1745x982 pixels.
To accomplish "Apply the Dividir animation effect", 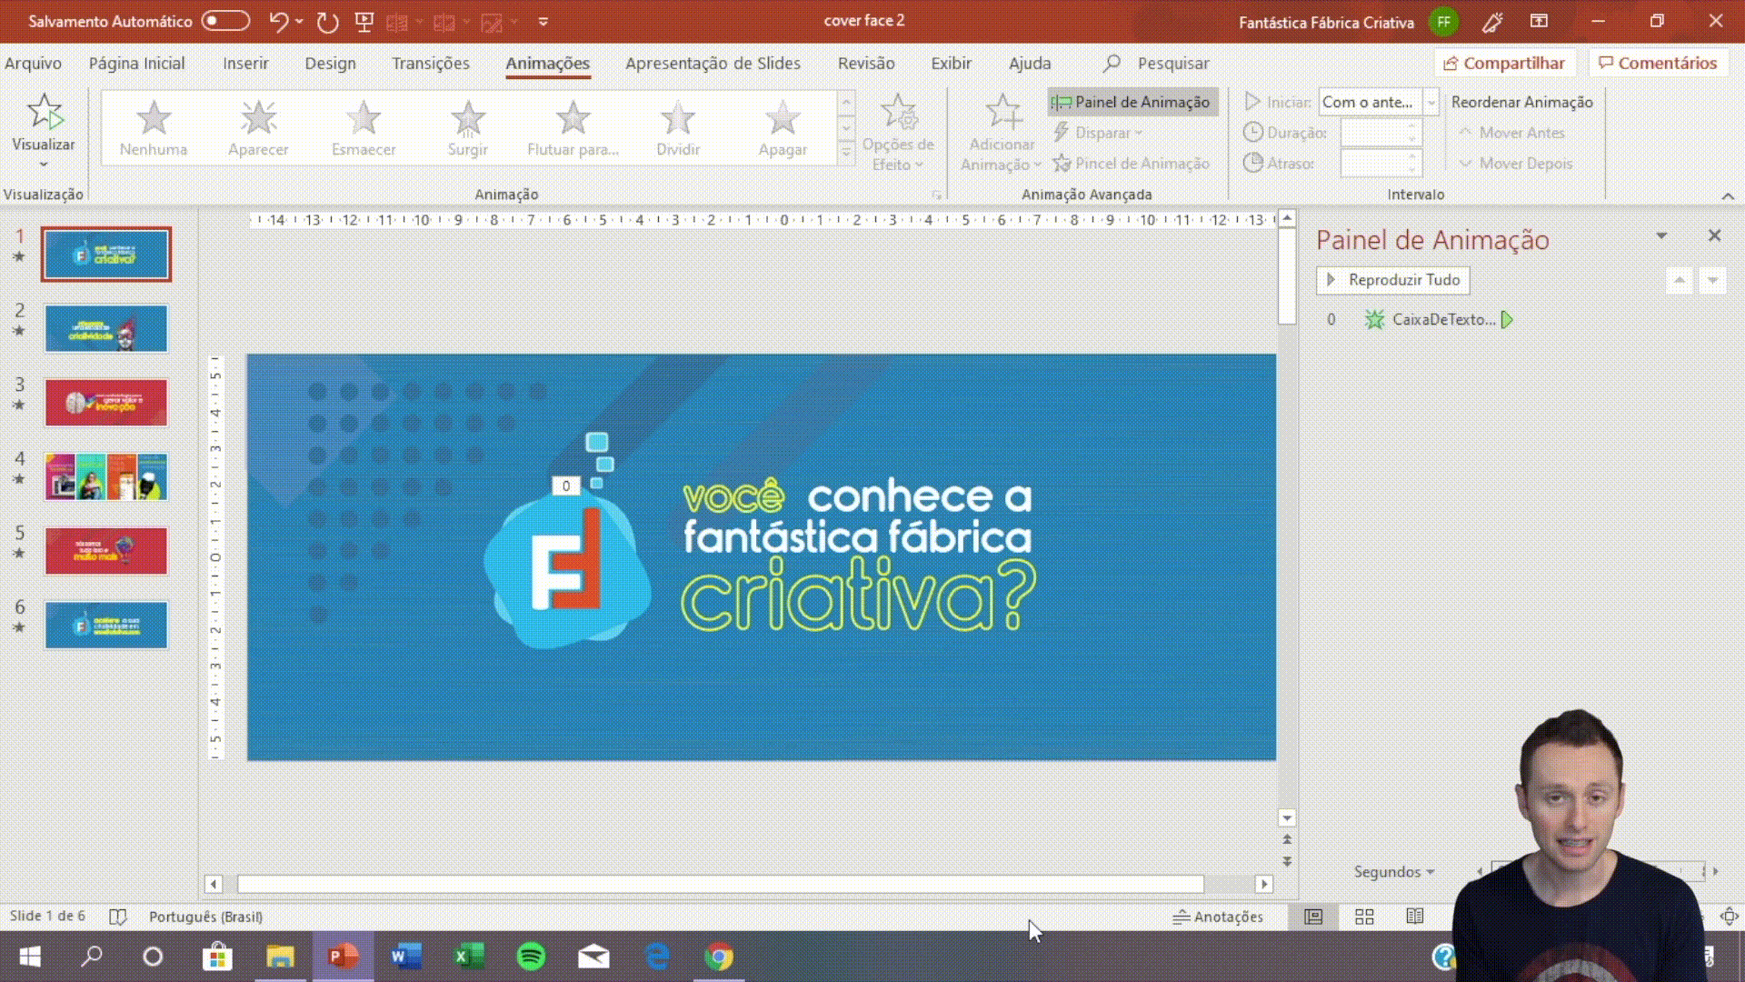I will [x=678, y=128].
